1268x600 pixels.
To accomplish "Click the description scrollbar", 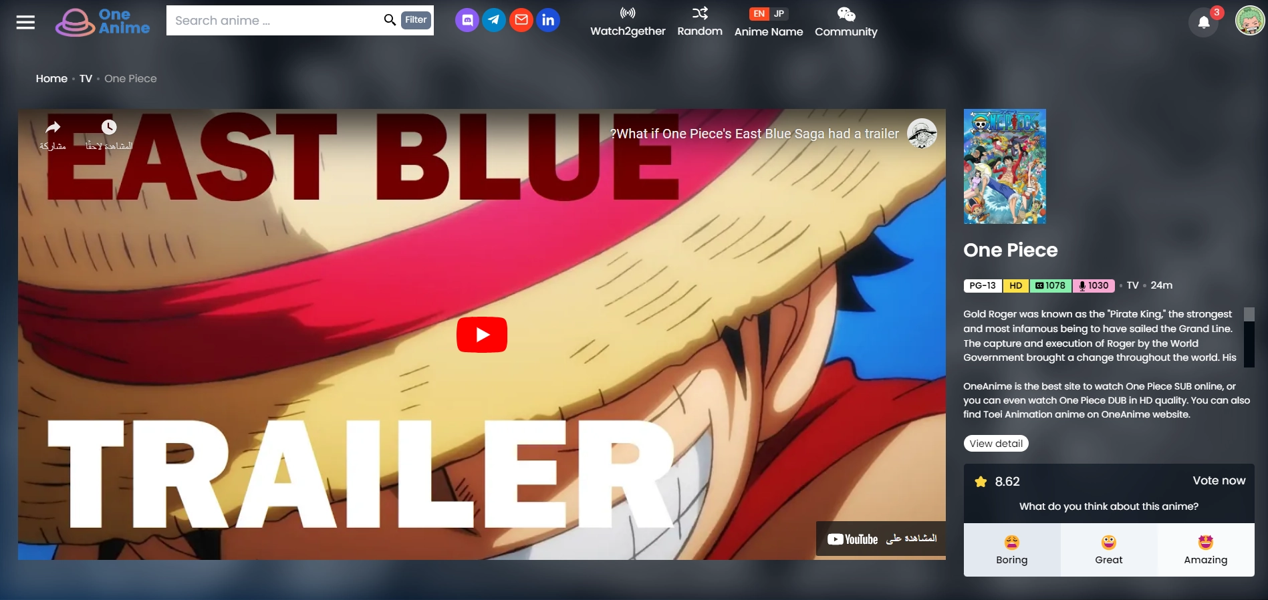I will 1249,337.
